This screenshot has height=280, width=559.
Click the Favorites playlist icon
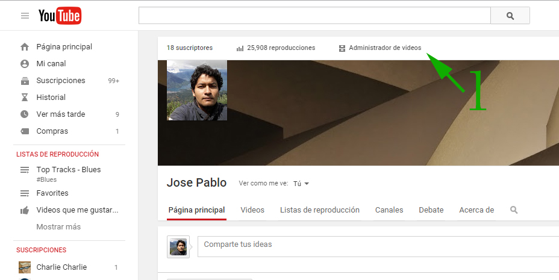pos(25,193)
